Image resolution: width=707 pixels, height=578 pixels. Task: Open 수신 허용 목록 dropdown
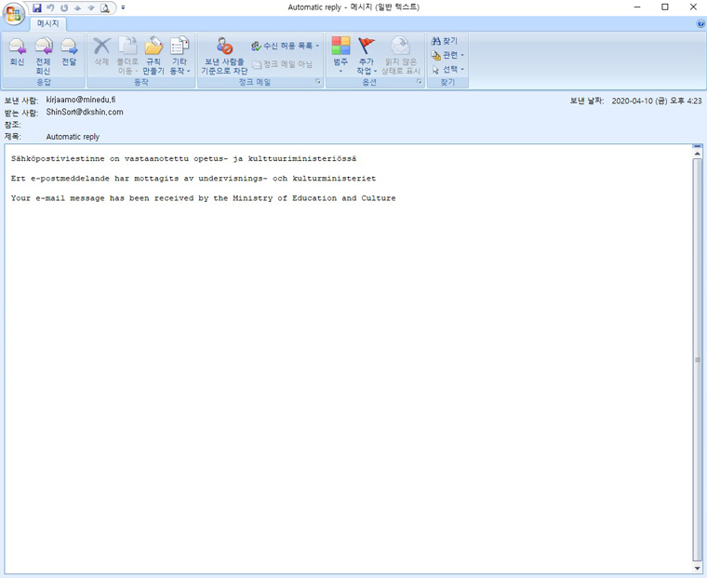coord(285,46)
